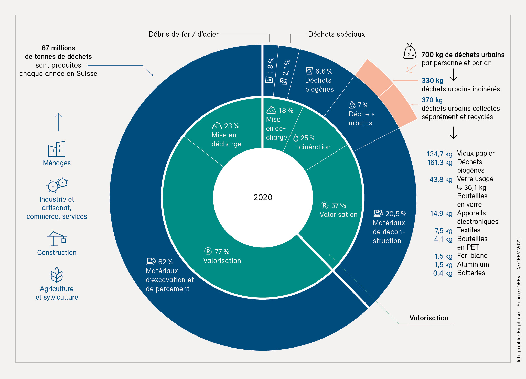Viewport: 526px width, 379px height.
Task: Click the bin icon beside 6,6 % Déchets biogènes
Action: click(309, 71)
